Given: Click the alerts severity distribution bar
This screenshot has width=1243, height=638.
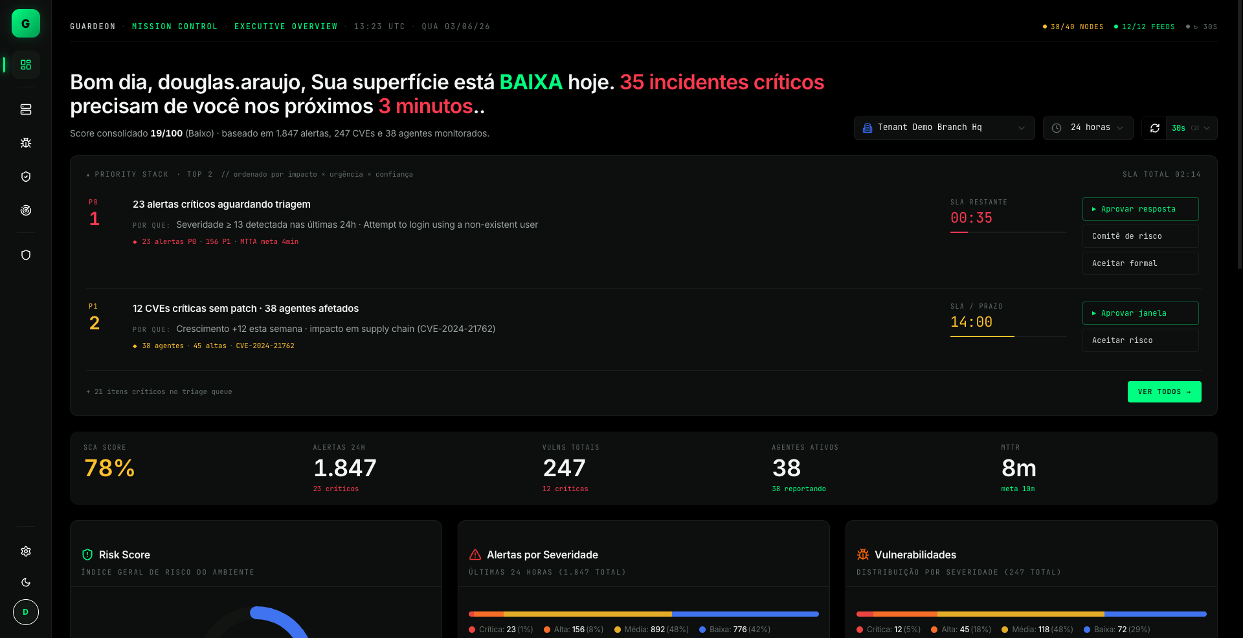Looking at the screenshot, I should [644, 614].
